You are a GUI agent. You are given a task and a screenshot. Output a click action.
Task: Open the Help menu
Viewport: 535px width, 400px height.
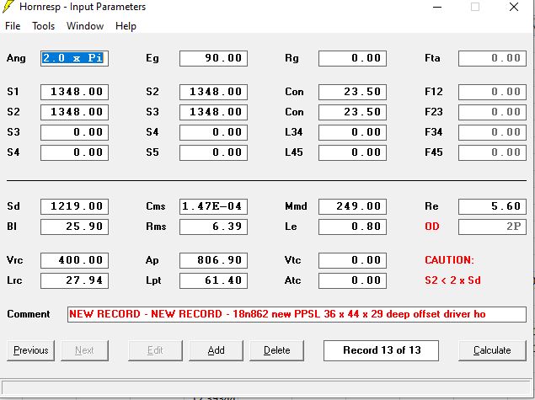(126, 26)
